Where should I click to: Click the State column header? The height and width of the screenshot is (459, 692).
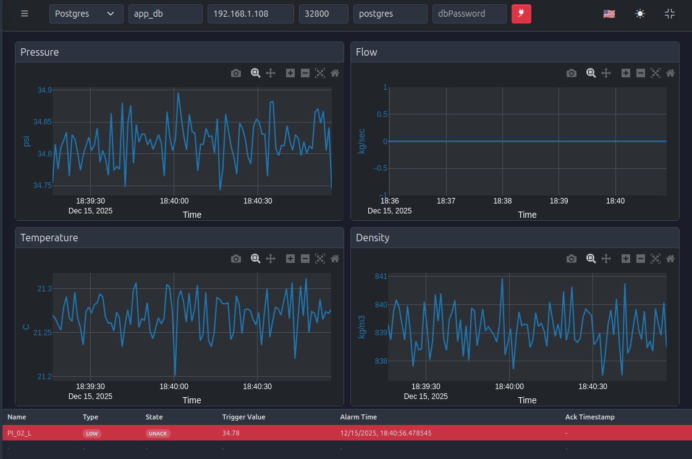pyautogui.click(x=154, y=417)
